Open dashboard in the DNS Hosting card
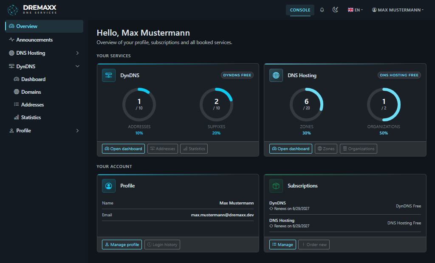 click(x=291, y=148)
